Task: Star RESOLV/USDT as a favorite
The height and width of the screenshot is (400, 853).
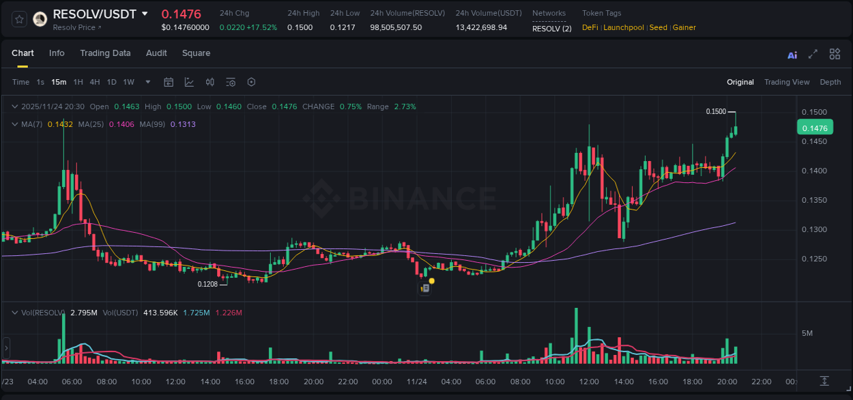Action: pyautogui.click(x=18, y=19)
